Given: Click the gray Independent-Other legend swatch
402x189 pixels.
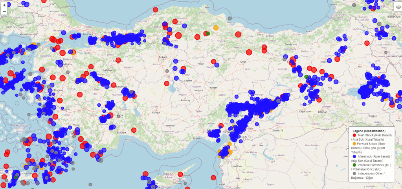Looking at the screenshot, I should 354,173.
